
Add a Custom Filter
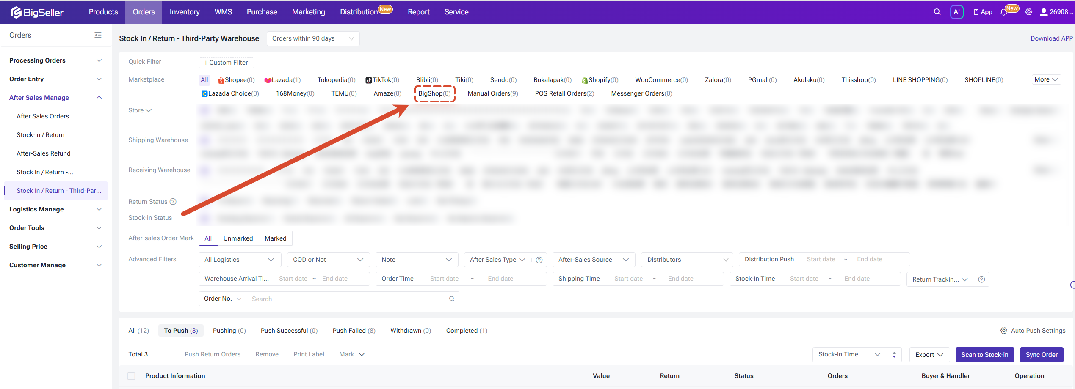pos(226,63)
